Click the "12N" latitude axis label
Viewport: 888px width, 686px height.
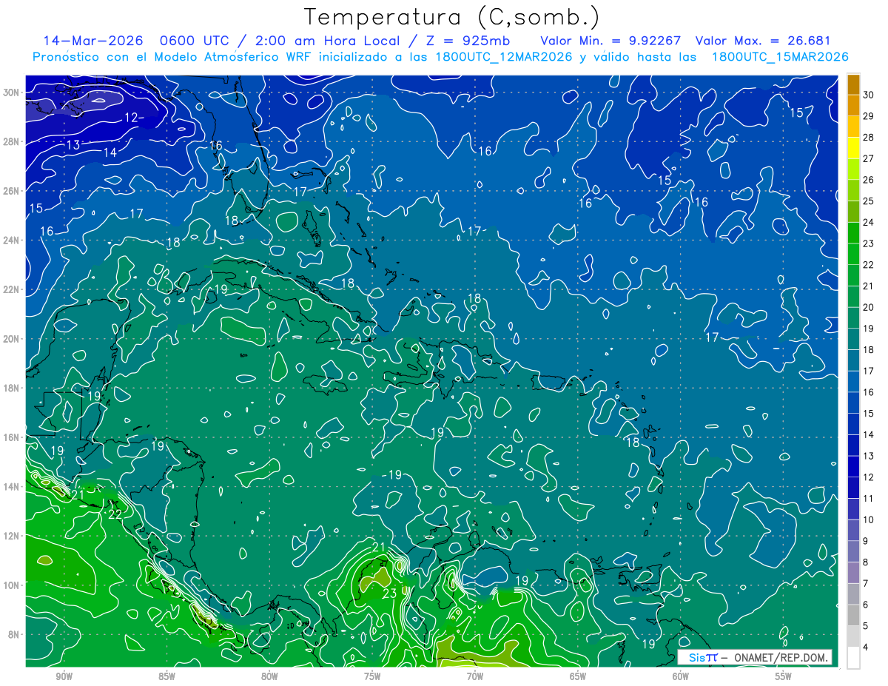(x=13, y=536)
